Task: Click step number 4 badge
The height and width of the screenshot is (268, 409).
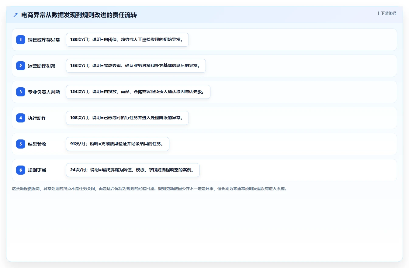Action: pos(21,118)
